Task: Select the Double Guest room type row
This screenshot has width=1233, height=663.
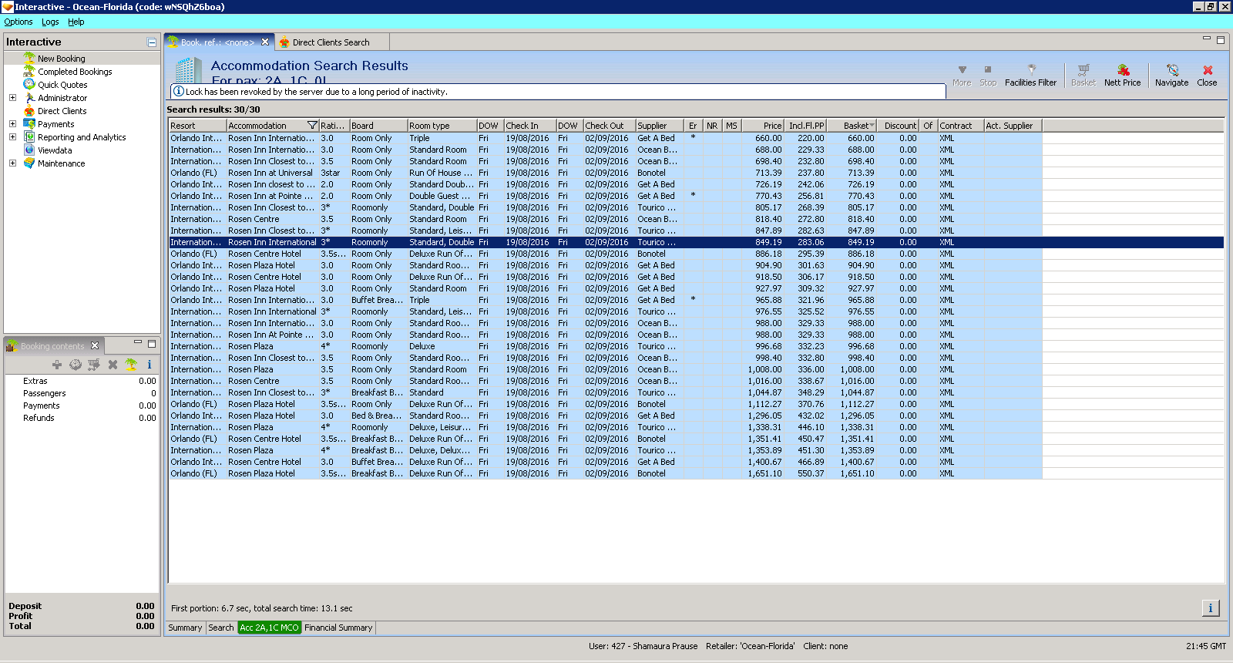Action: point(605,196)
